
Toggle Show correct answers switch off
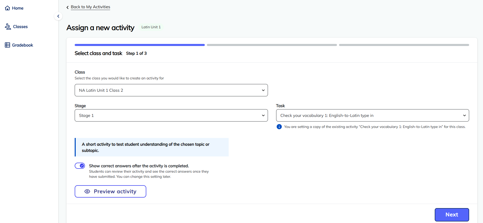click(x=80, y=166)
